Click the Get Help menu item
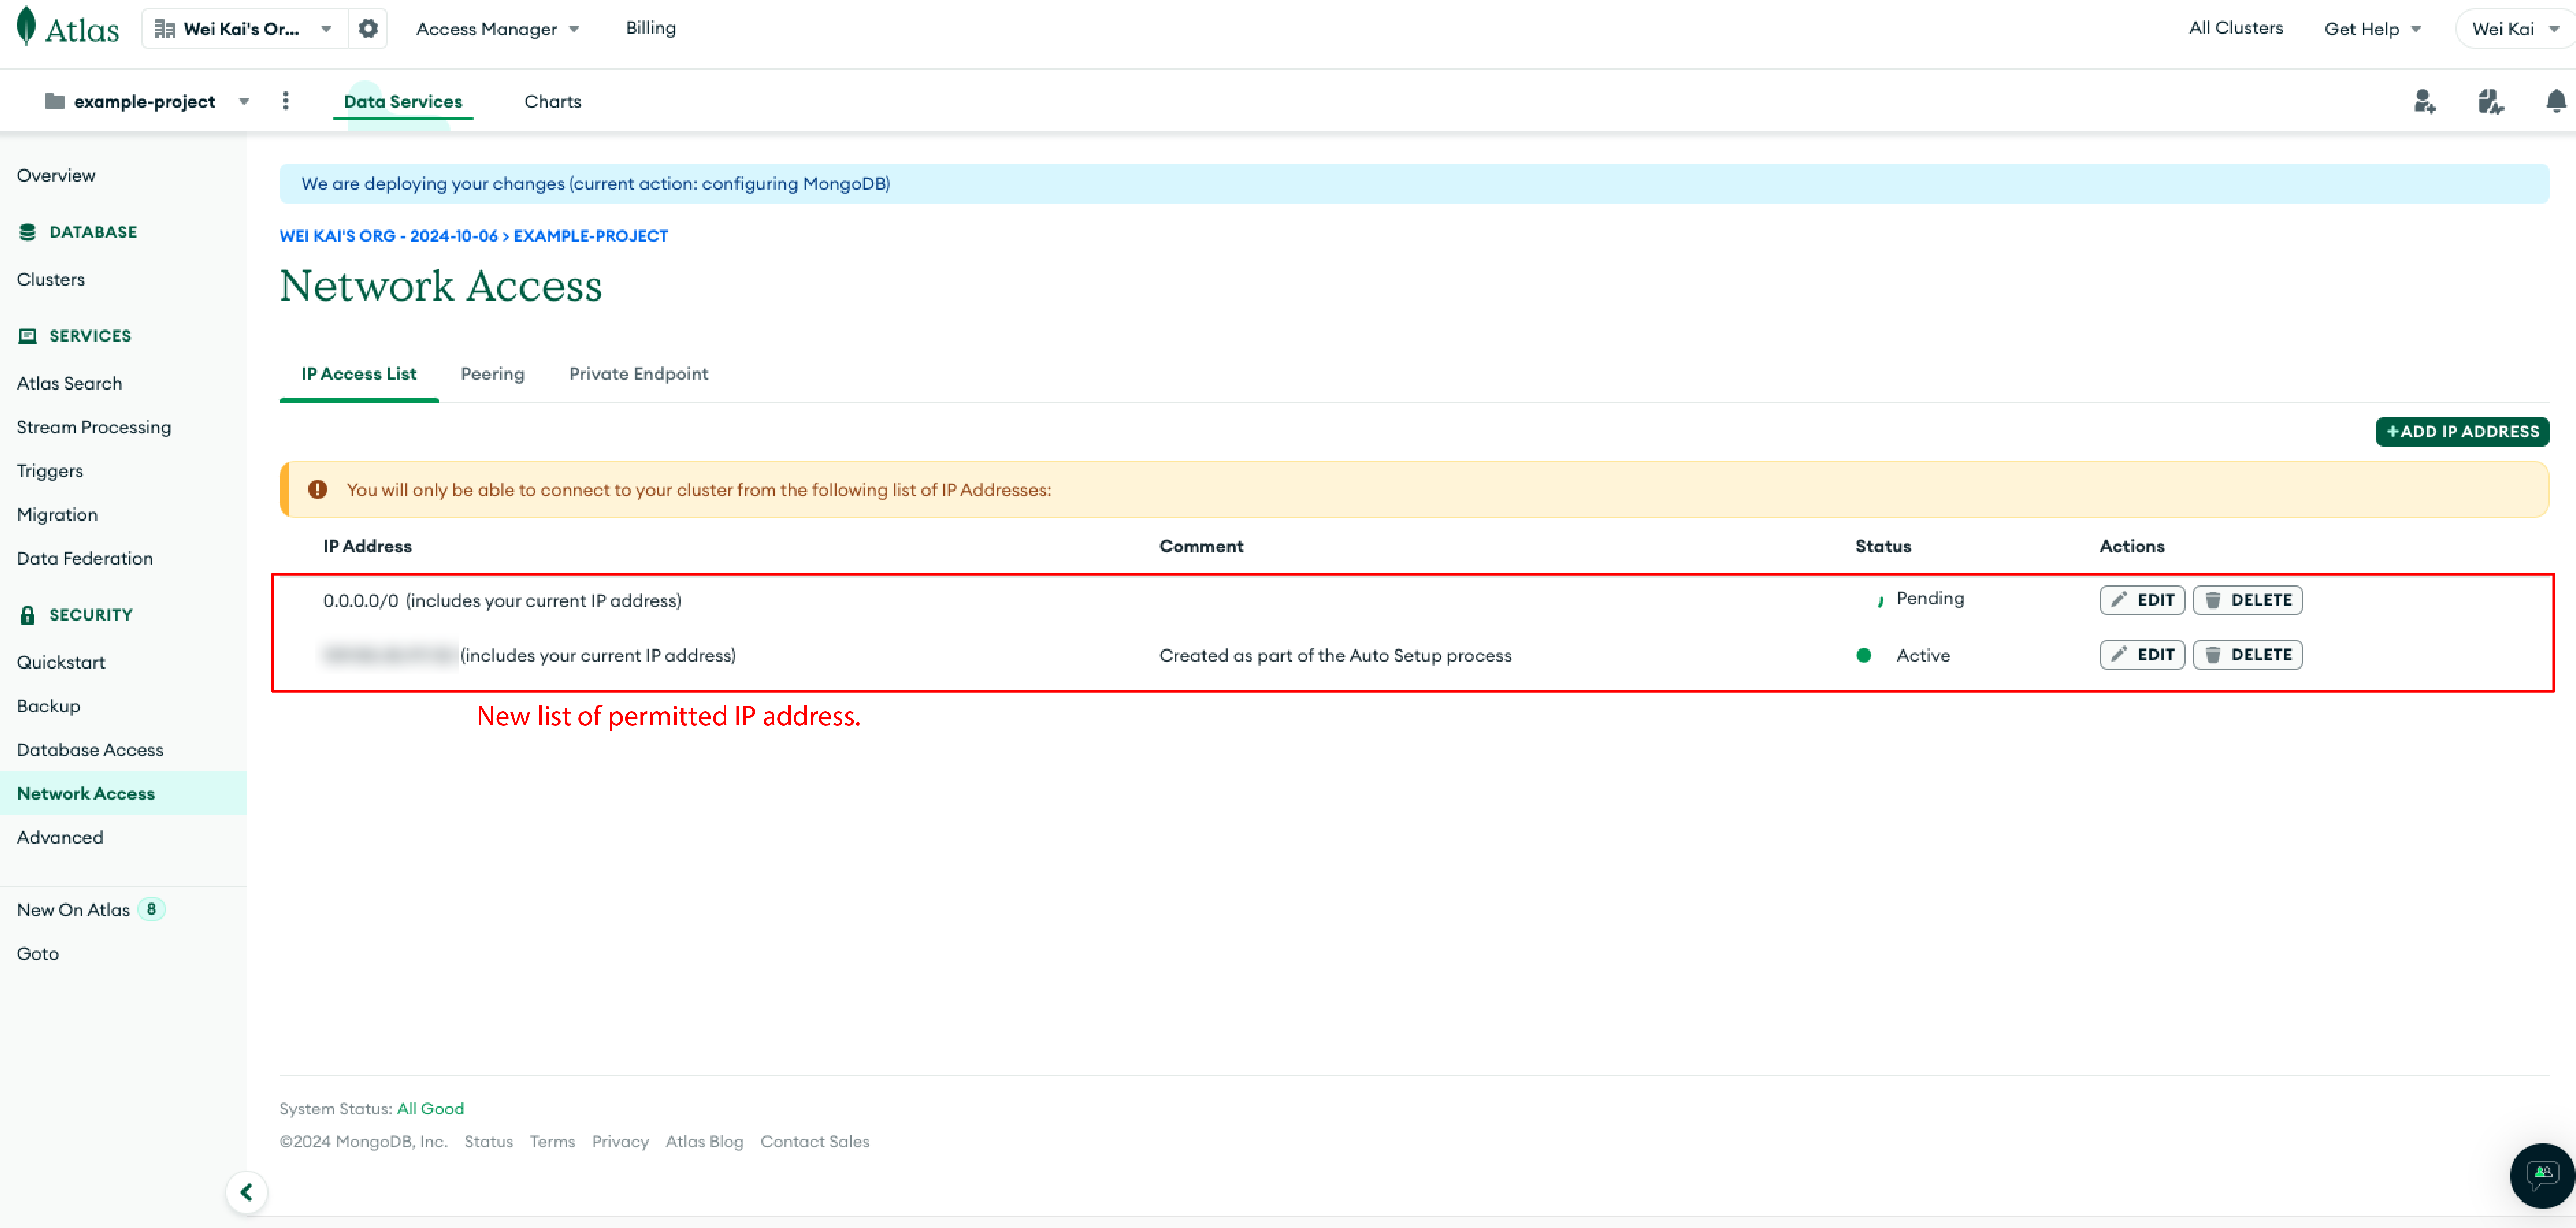This screenshot has height=1228, width=2576. [2372, 28]
